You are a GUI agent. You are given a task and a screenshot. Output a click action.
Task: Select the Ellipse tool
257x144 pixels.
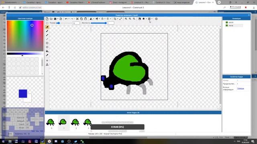tap(47, 47)
